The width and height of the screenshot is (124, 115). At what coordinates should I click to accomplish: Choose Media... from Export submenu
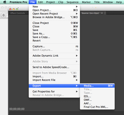[97, 86]
